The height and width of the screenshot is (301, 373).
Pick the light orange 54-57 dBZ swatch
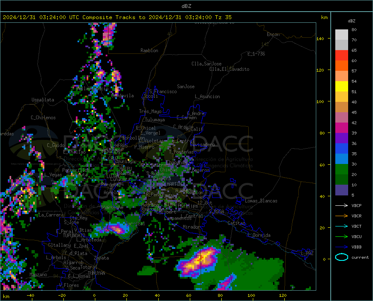[x=342, y=76]
